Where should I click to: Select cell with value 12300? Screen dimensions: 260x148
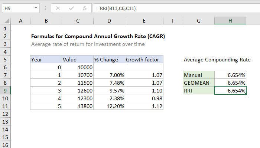(x=78, y=98)
